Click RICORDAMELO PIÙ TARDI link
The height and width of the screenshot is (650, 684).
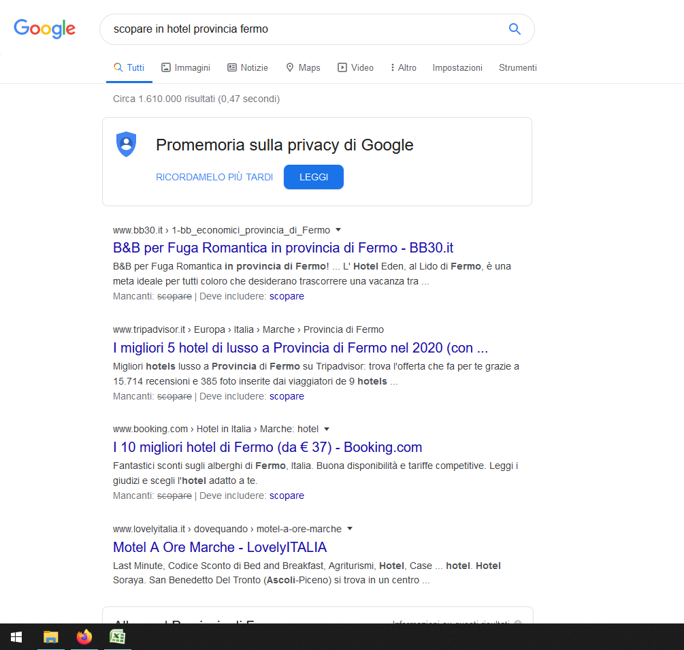[214, 177]
